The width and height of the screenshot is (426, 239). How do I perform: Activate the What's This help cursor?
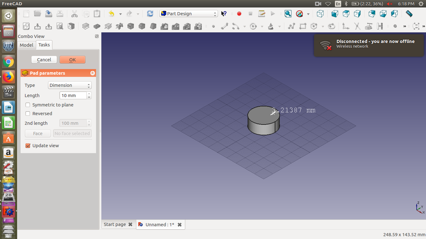(224, 14)
